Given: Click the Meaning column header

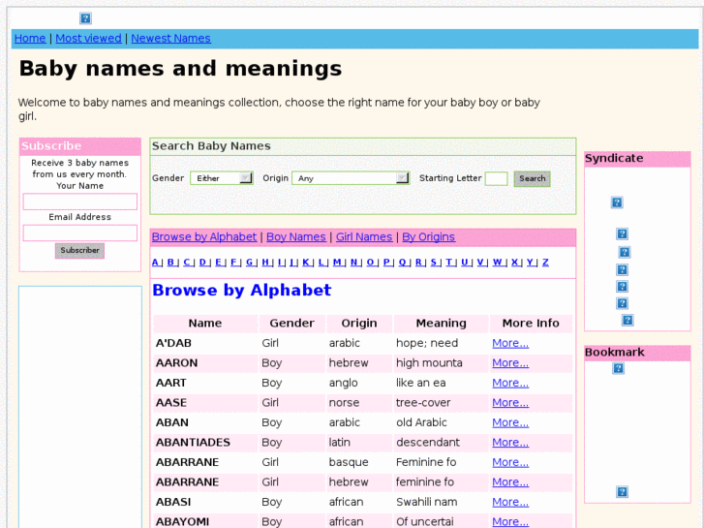Looking at the screenshot, I should (441, 323).
